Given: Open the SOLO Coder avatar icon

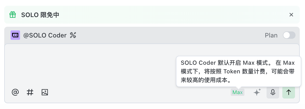Looking at the screenshot, I should click(x=15, y=35).
